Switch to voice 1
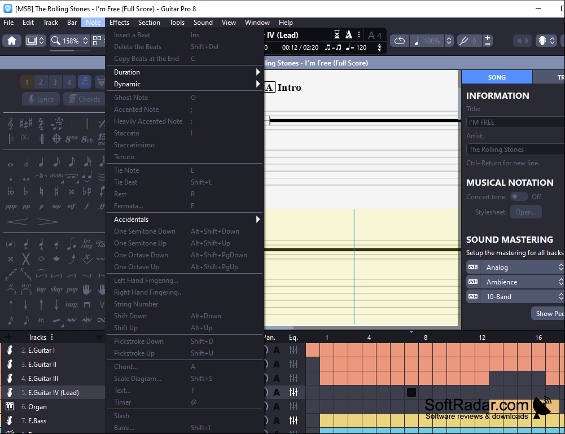This screenshot has height=434, width=565. (x=27, y=82)
